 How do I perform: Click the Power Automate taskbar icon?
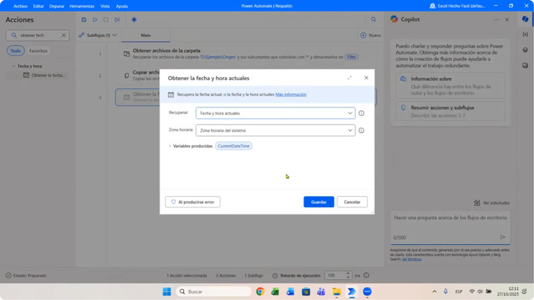point(352,292)
